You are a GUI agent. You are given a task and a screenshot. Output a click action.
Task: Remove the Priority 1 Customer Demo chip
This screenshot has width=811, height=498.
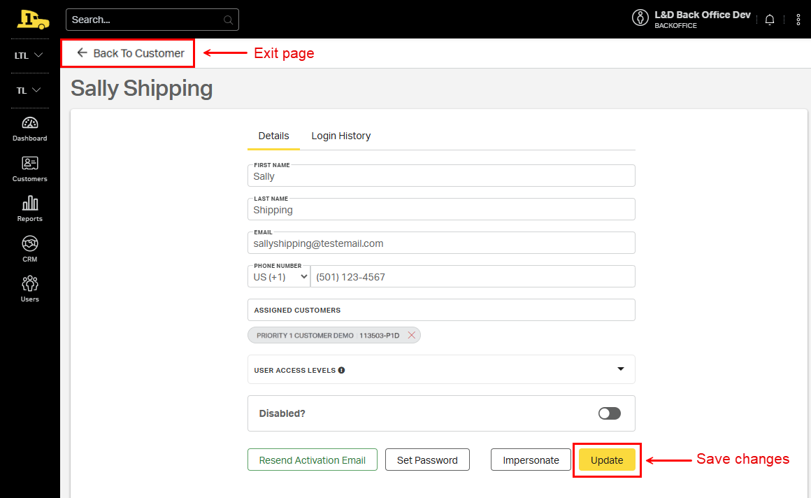click(x=412, y=336)
